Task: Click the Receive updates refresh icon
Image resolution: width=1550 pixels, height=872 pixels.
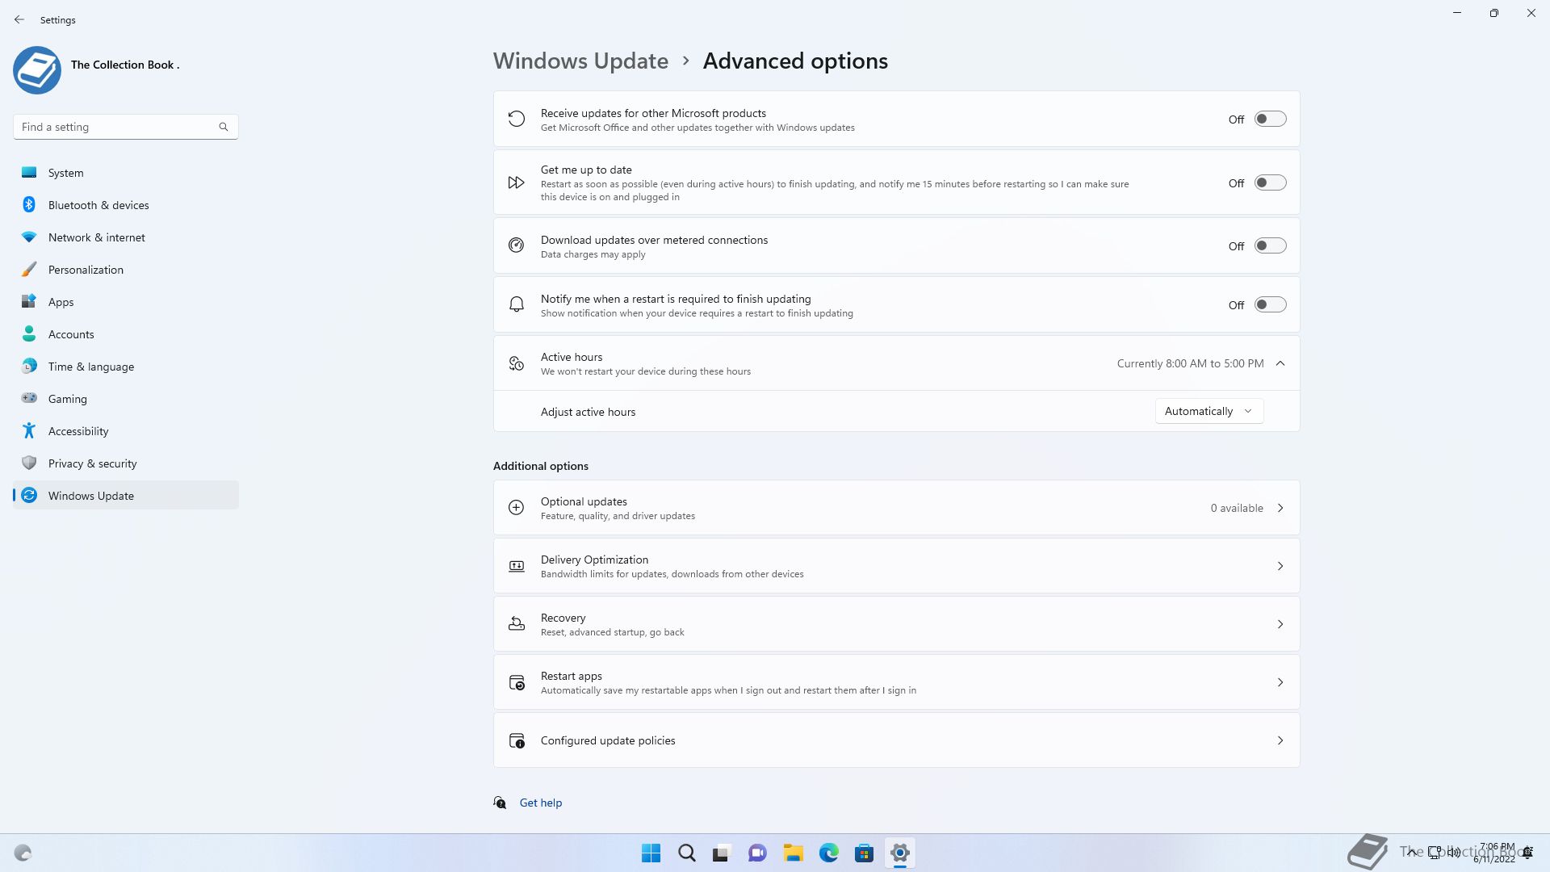Action: tap(516, 119)
